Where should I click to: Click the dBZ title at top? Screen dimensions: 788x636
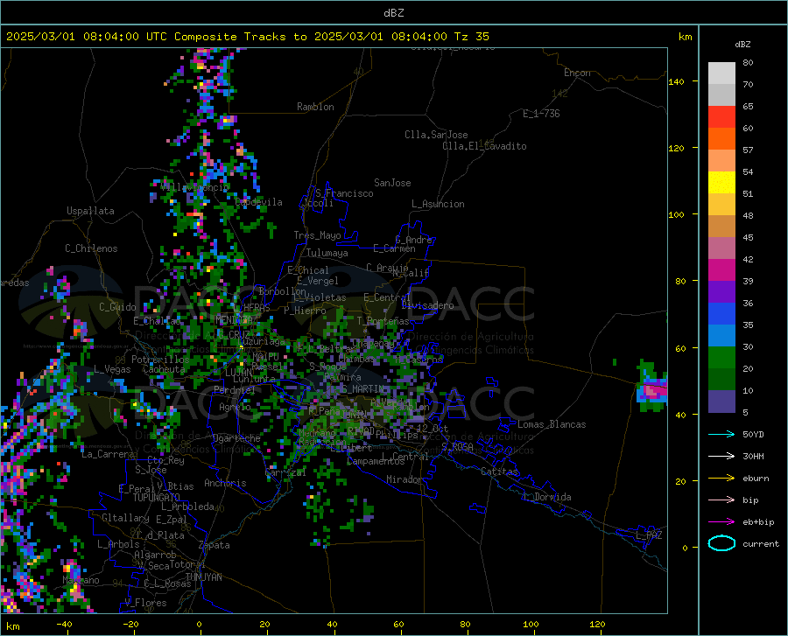coord(393,13)
